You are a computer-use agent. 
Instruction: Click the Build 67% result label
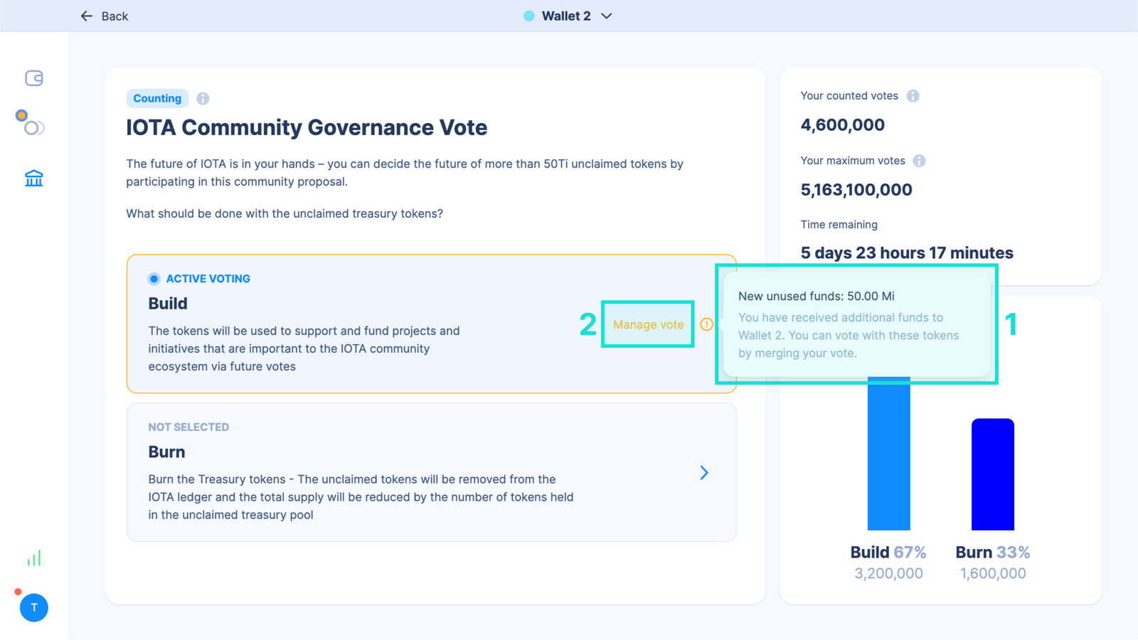point(888,553)
